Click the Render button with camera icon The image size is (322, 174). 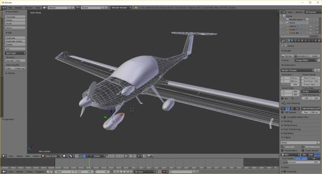(x=287, y=56)
